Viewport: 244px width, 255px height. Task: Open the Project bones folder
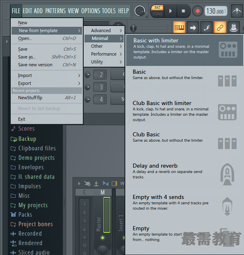[32, 224]
